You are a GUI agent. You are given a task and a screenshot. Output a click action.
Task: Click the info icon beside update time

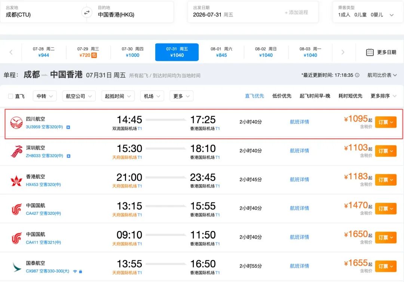tap(357, 75)
